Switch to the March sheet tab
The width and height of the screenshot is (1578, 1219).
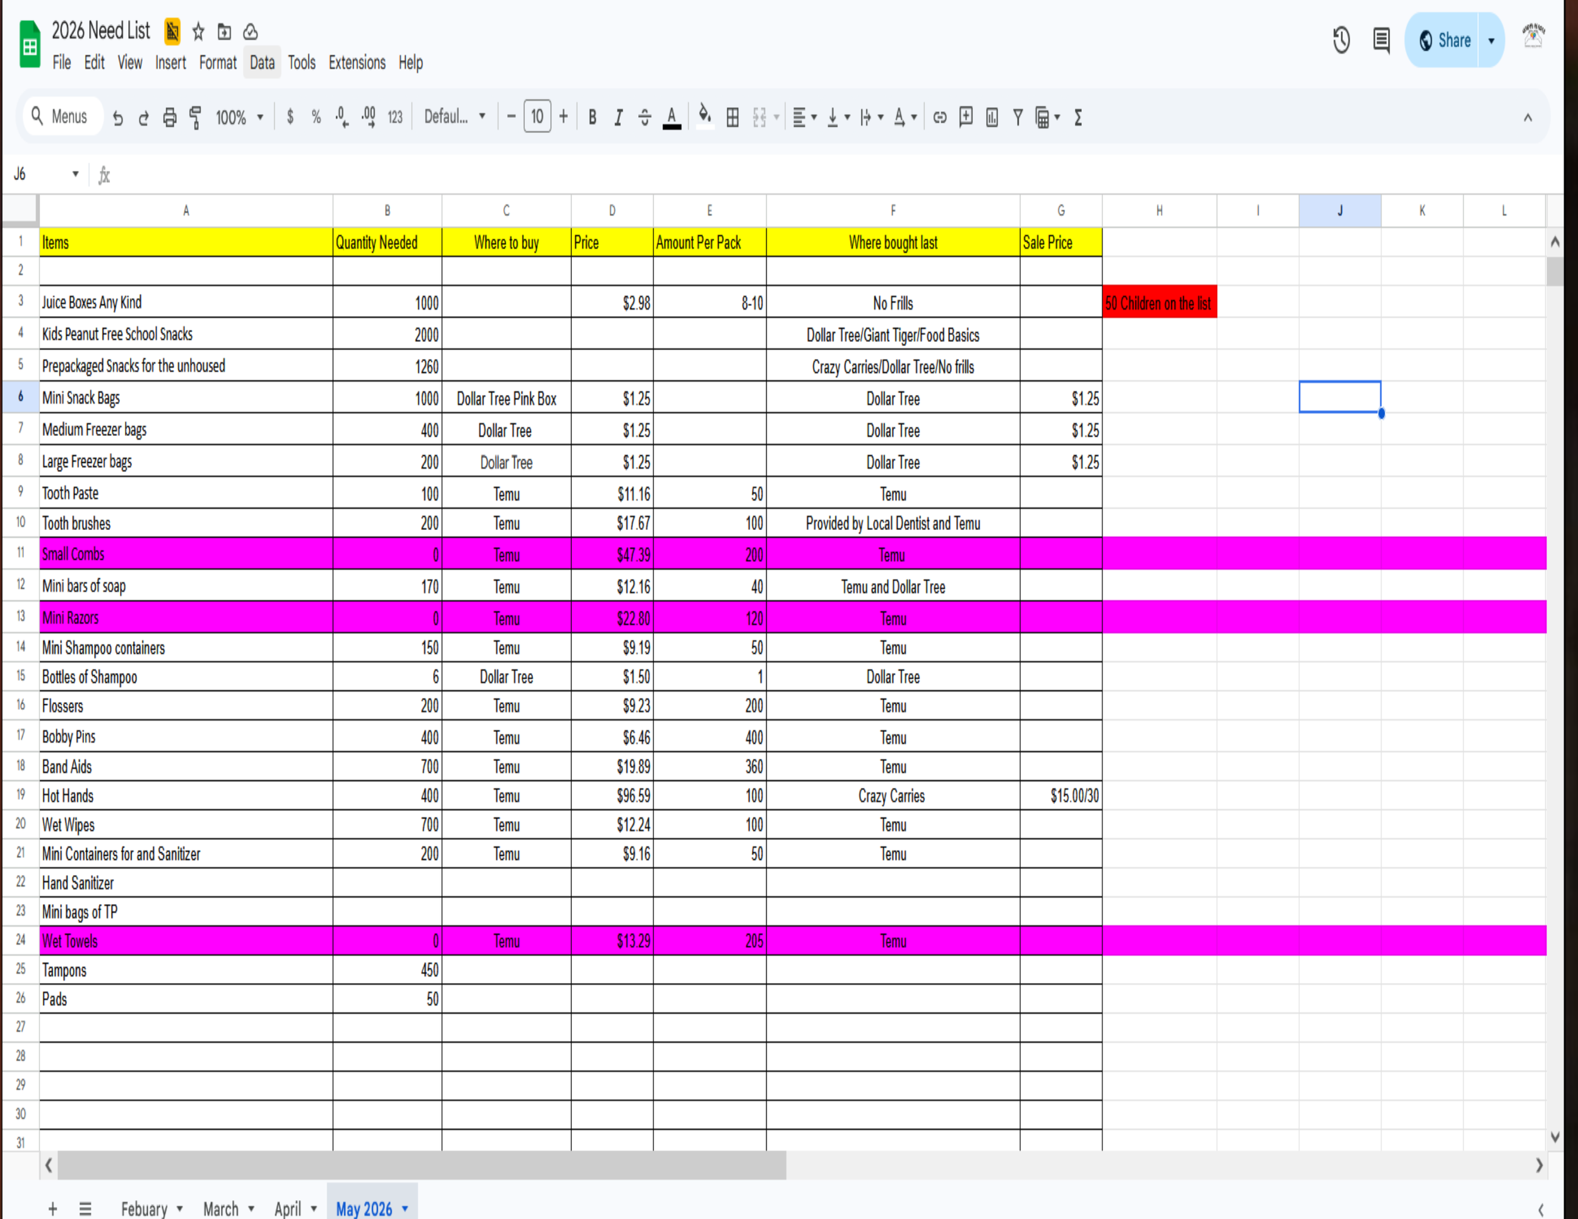pyautogui.click(x=221, y=1208)
